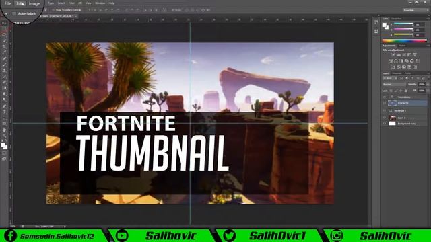Toggle Lock all for the layer
The image size is (431, 242).
[406, 91]
